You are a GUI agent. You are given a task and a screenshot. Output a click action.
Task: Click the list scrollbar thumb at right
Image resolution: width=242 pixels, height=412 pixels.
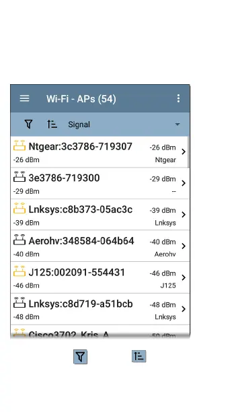pos(188,152)
